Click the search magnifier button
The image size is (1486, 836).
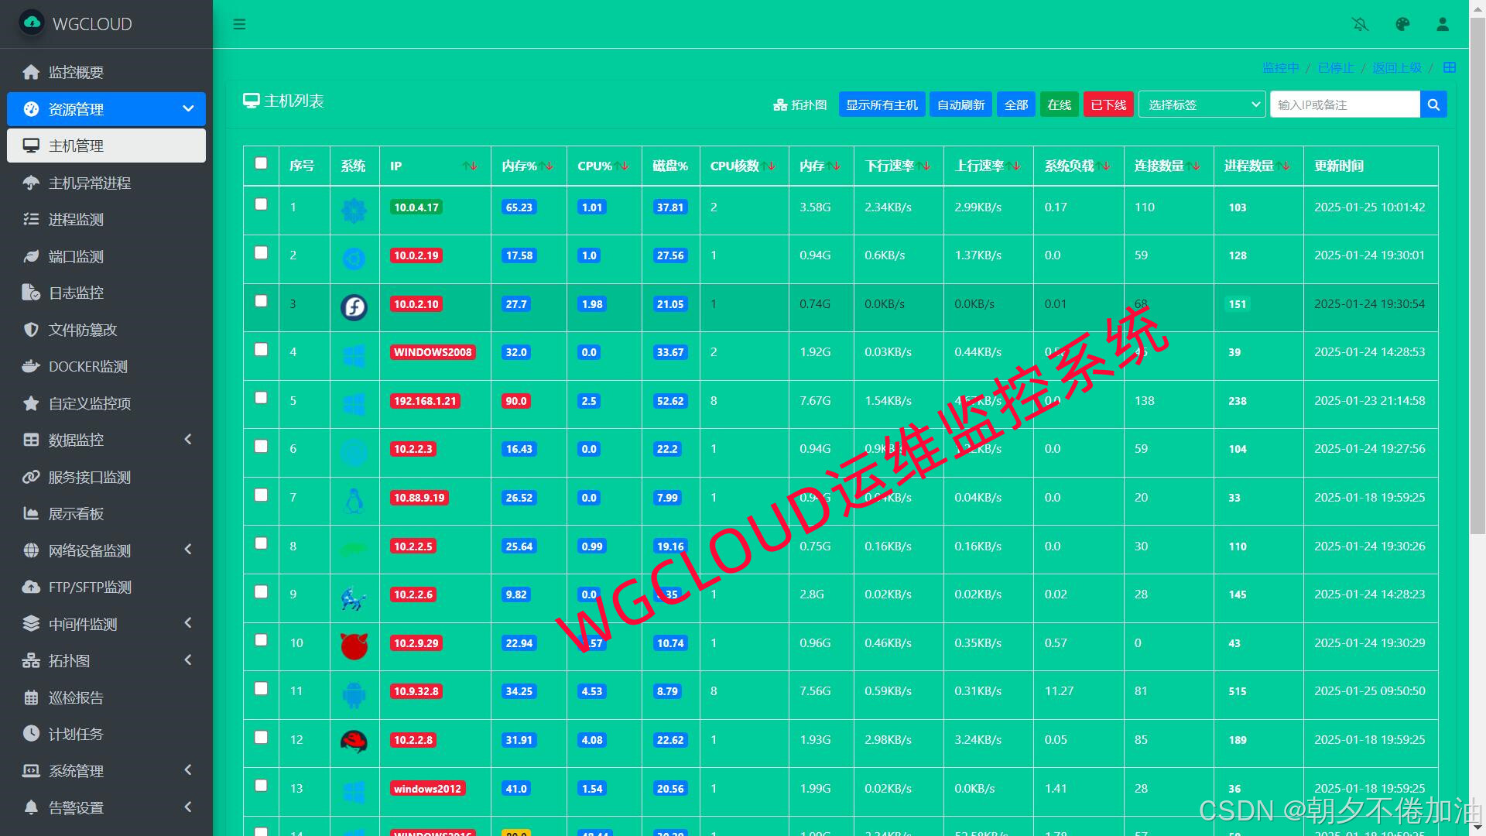pyautogui.click(x=1433, y=104)
